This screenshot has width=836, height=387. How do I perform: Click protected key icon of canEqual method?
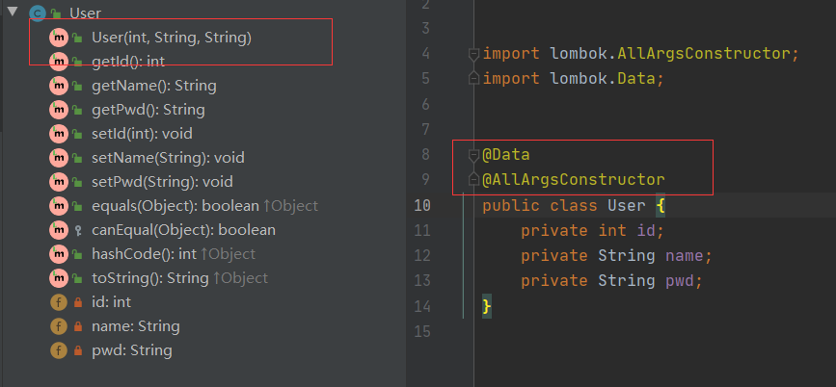(77, 230)
